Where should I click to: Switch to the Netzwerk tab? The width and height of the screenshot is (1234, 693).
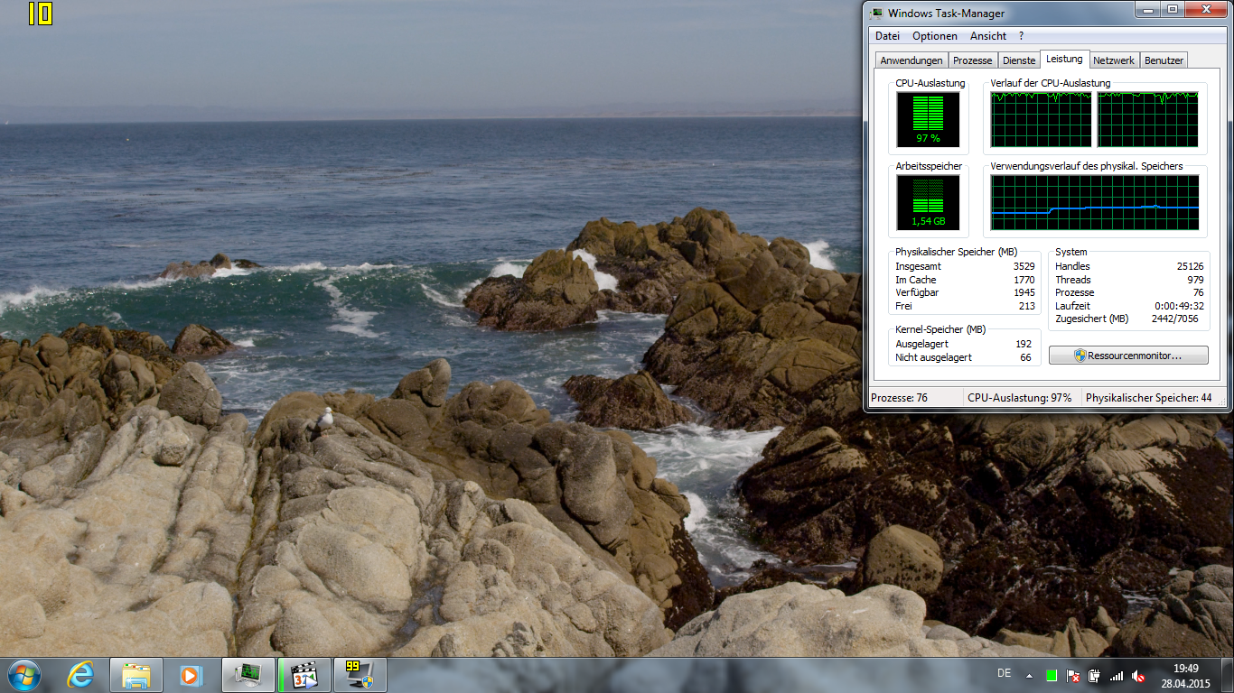[x=1113, y=60]
